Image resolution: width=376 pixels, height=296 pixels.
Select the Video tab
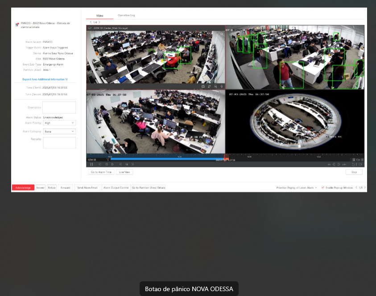pos(99,16)
